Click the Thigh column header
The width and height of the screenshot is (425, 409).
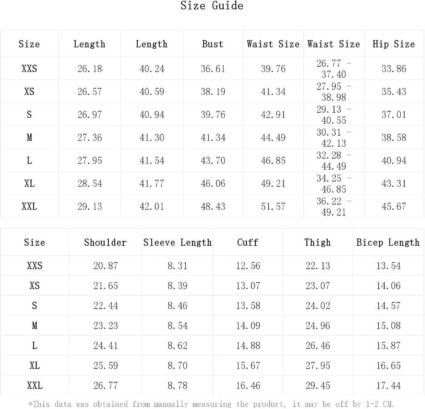317,242
